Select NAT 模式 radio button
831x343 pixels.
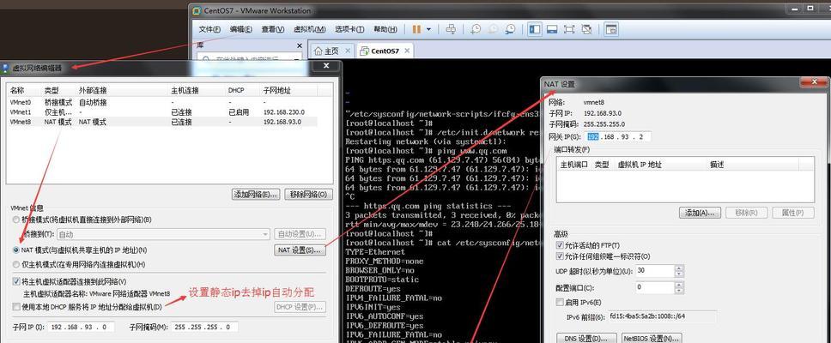click(16, 250)
